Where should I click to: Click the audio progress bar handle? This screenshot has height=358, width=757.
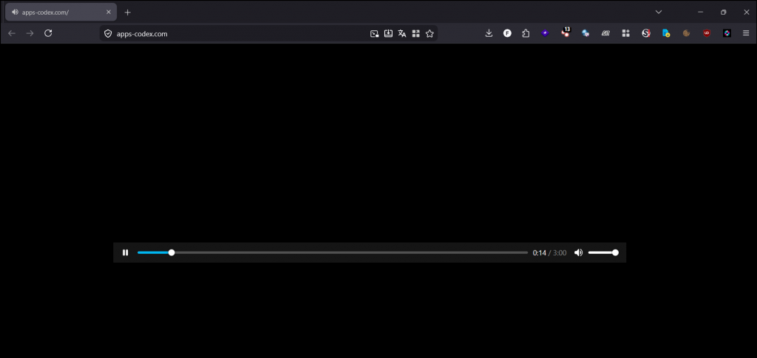point(172,252)
